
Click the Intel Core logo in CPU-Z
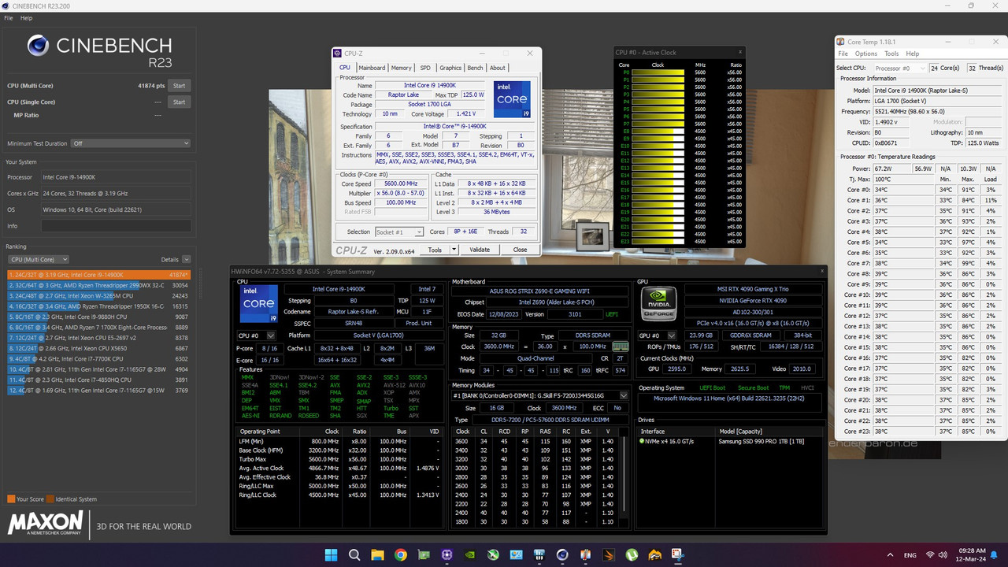(x=512, y=99)
